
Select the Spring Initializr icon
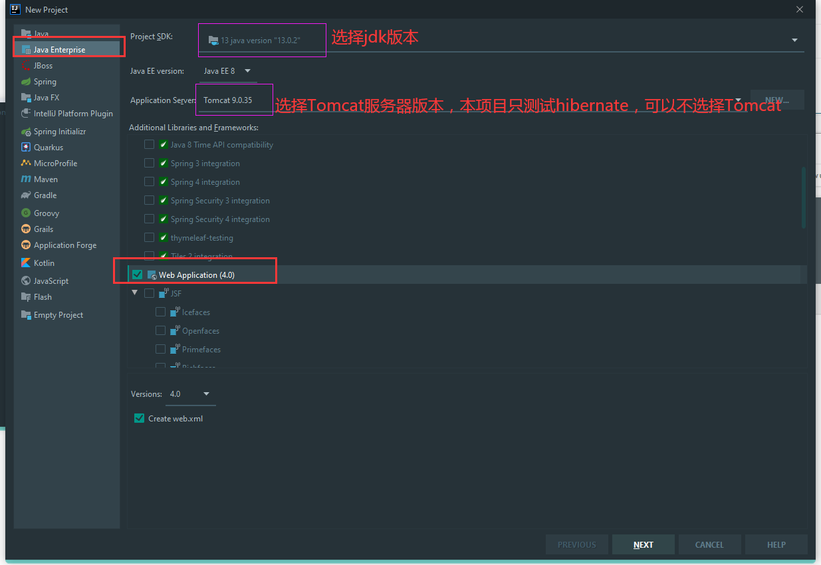(26, 132)
